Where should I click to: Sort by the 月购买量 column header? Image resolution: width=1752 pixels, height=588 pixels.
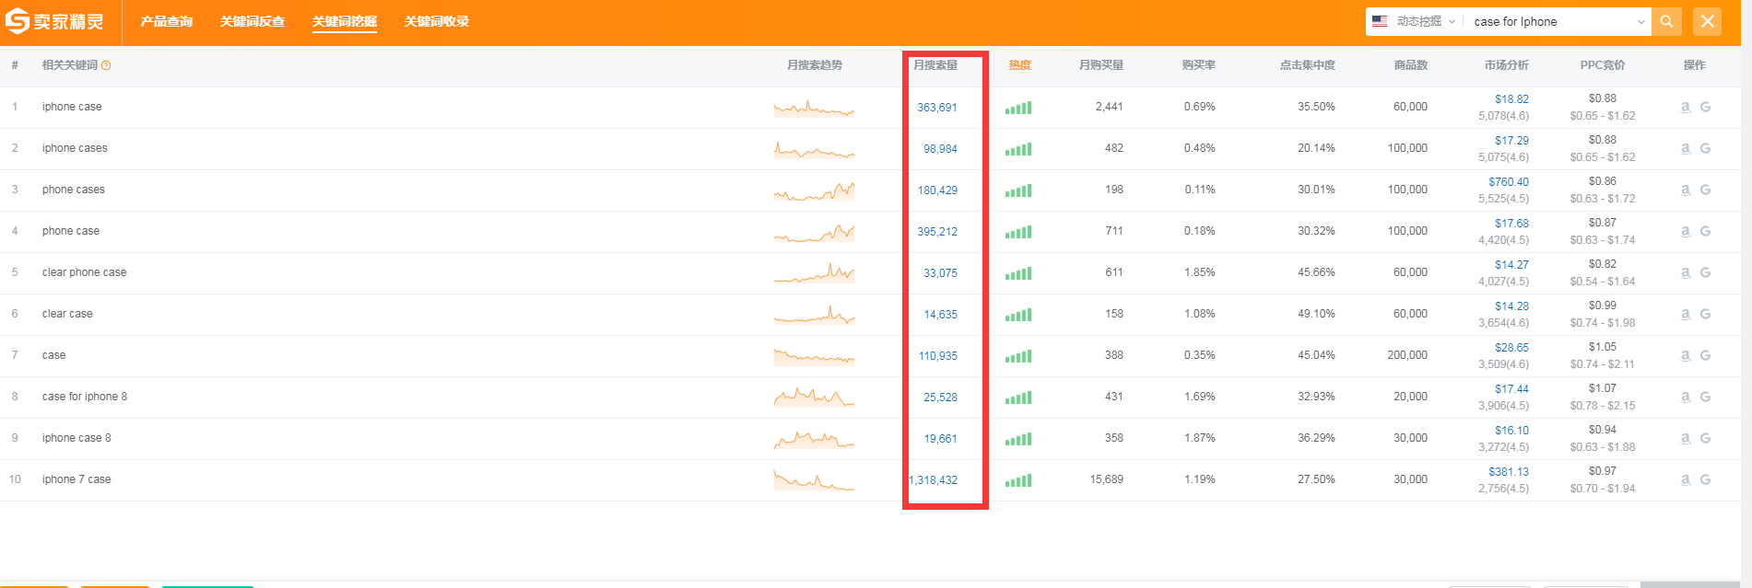pyautogui.click(x=1101, y=65)
